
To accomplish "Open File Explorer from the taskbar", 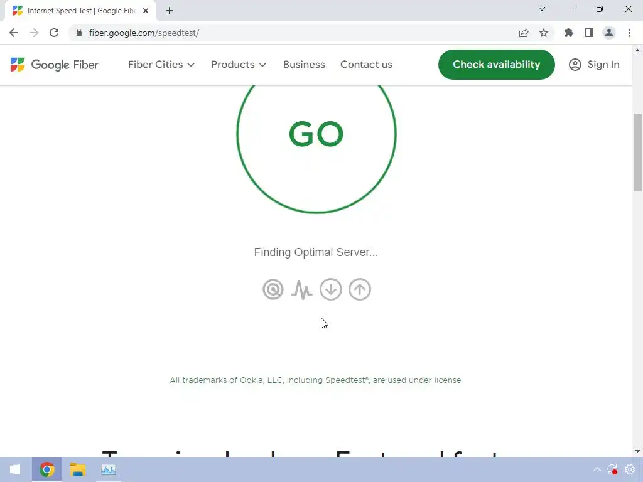I will pos(77,469).
